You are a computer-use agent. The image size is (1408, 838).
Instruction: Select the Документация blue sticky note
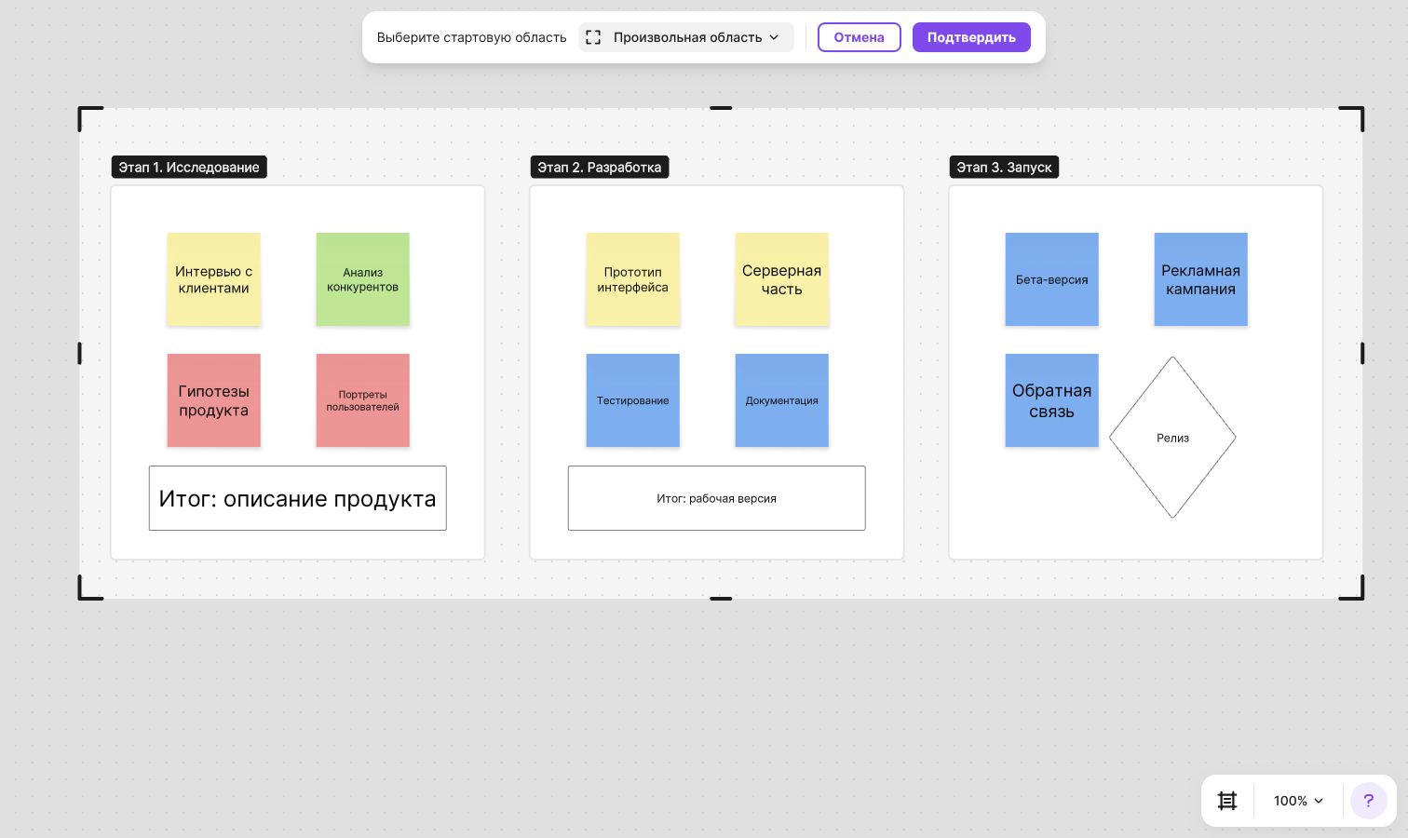782,400
